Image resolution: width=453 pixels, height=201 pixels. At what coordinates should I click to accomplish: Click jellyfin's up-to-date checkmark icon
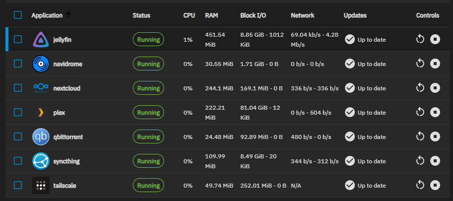[350, 39]
